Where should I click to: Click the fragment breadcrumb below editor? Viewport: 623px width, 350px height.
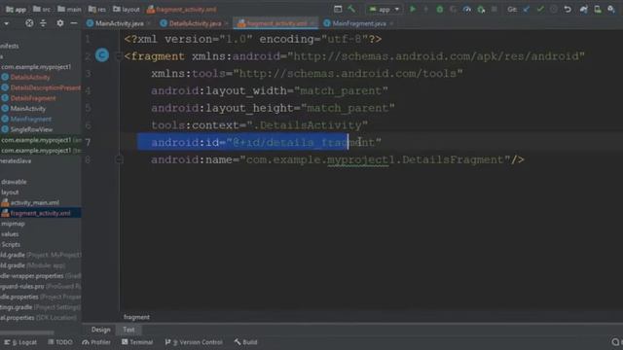pos(136,317)
